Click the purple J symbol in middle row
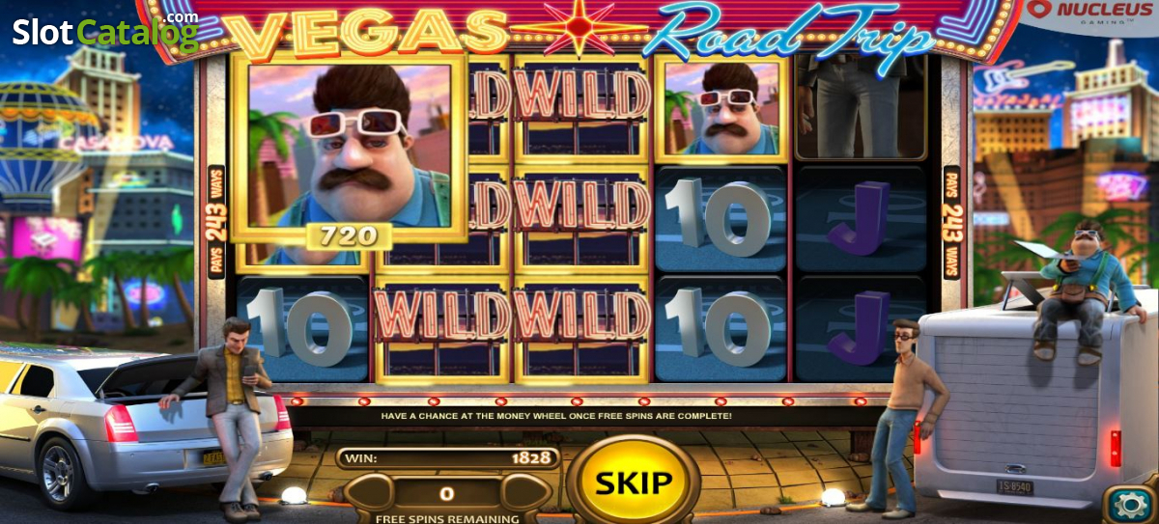 [x=860, y=218]
